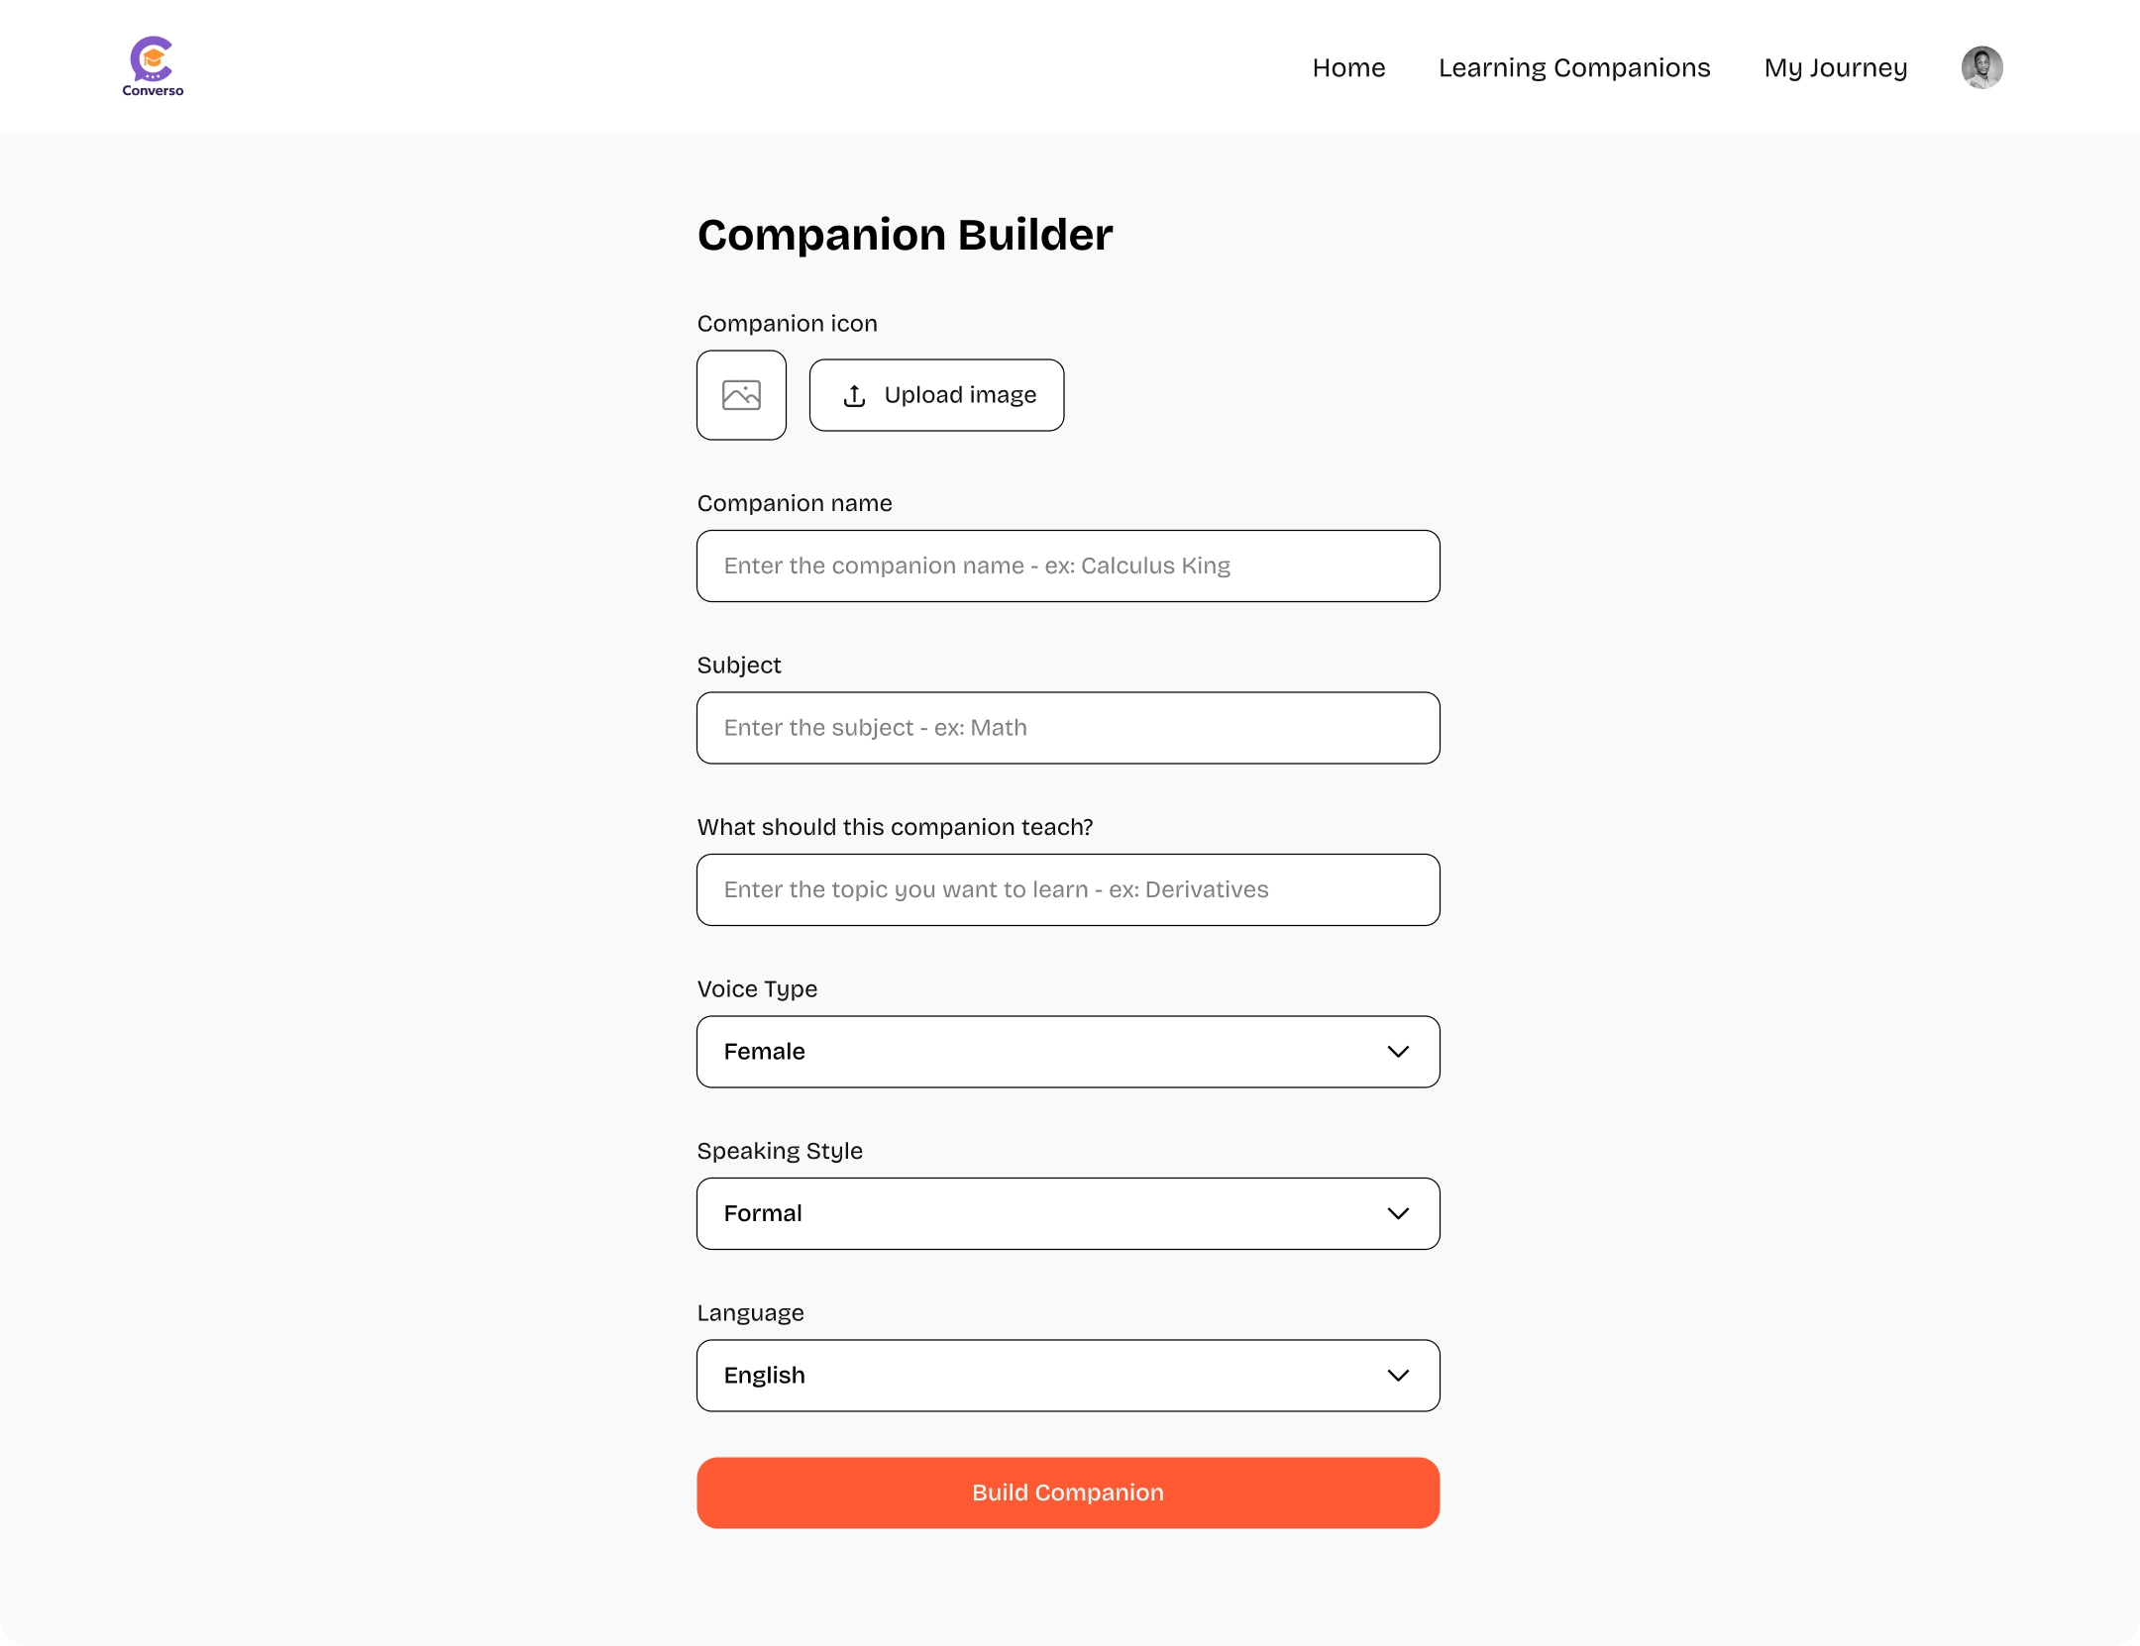Screen dimensions: 2140x1646
Task: Go to the Home page
Action: tap(1348, 67)
